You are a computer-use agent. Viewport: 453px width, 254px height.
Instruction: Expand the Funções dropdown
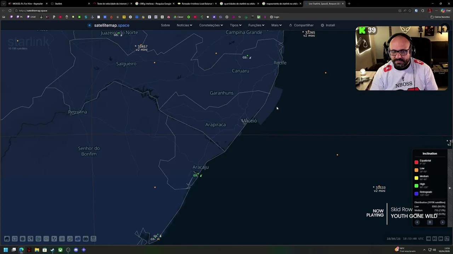tap(256, 25)
